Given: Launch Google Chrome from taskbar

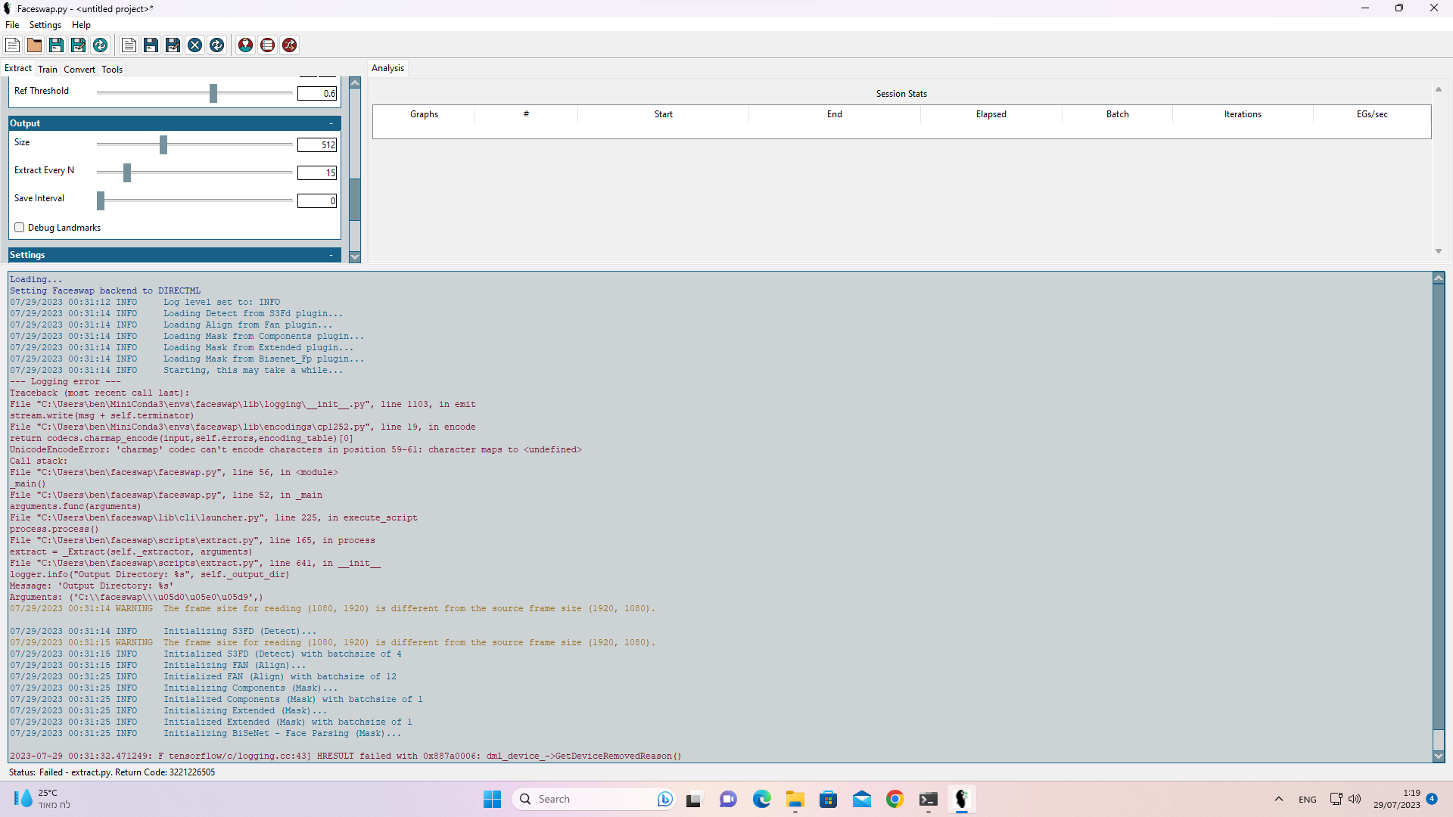Looking at the screenshot, I should (x=895, y=799).
